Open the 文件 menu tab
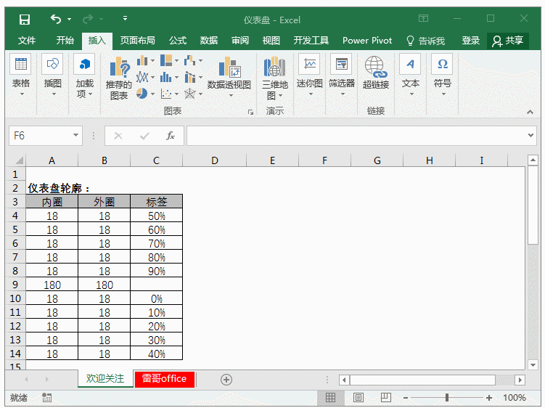The height and width of the screenshot is (408, 545). coord(27,41)
